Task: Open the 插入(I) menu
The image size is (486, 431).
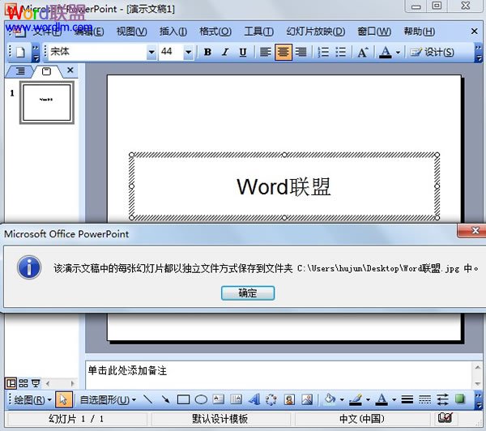Action: point(173,32)
